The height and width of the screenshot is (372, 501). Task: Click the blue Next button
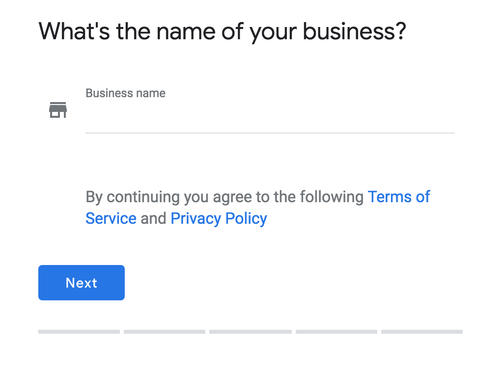[x=82, y=283]
